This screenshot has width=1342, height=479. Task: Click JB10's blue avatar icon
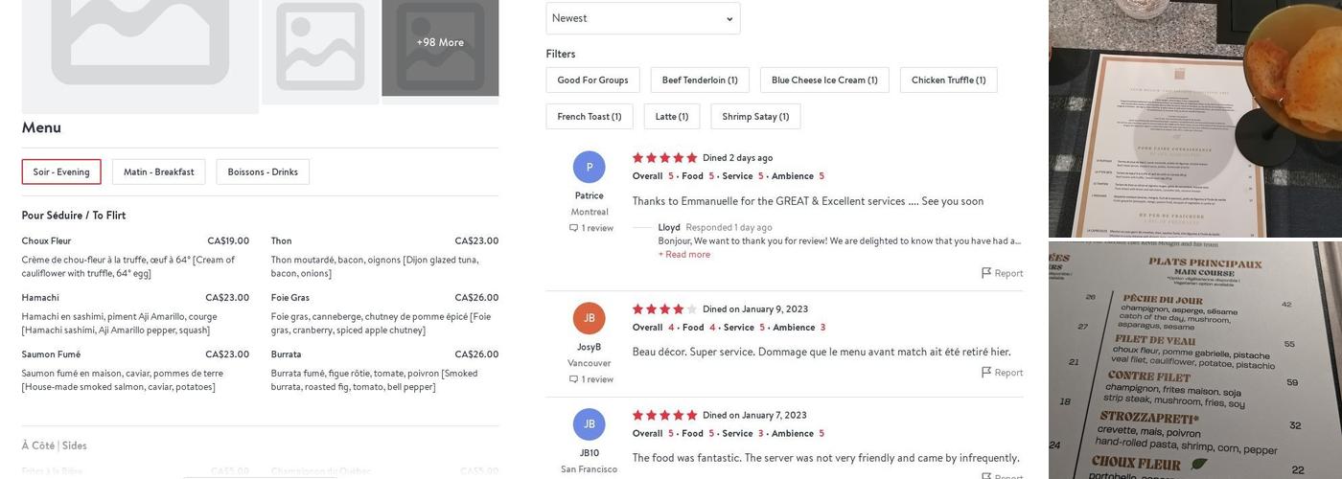(x=590, y=424)
